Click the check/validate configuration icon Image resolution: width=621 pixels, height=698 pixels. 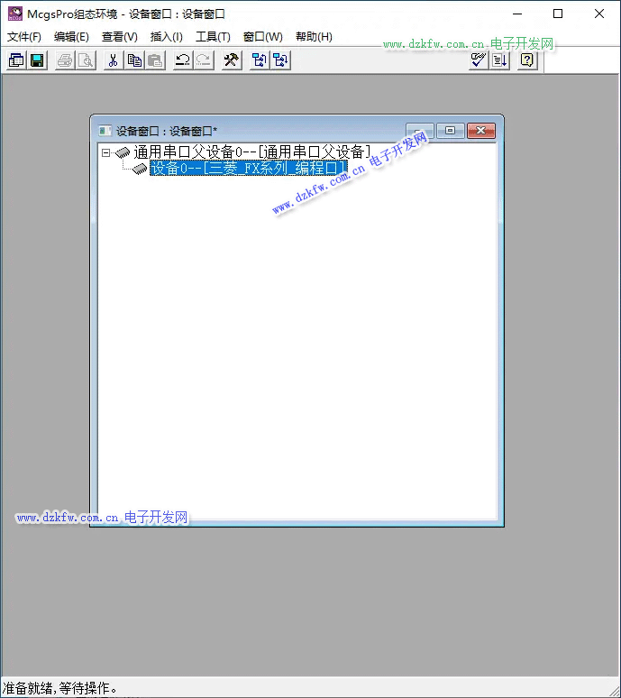coord(479,60)
